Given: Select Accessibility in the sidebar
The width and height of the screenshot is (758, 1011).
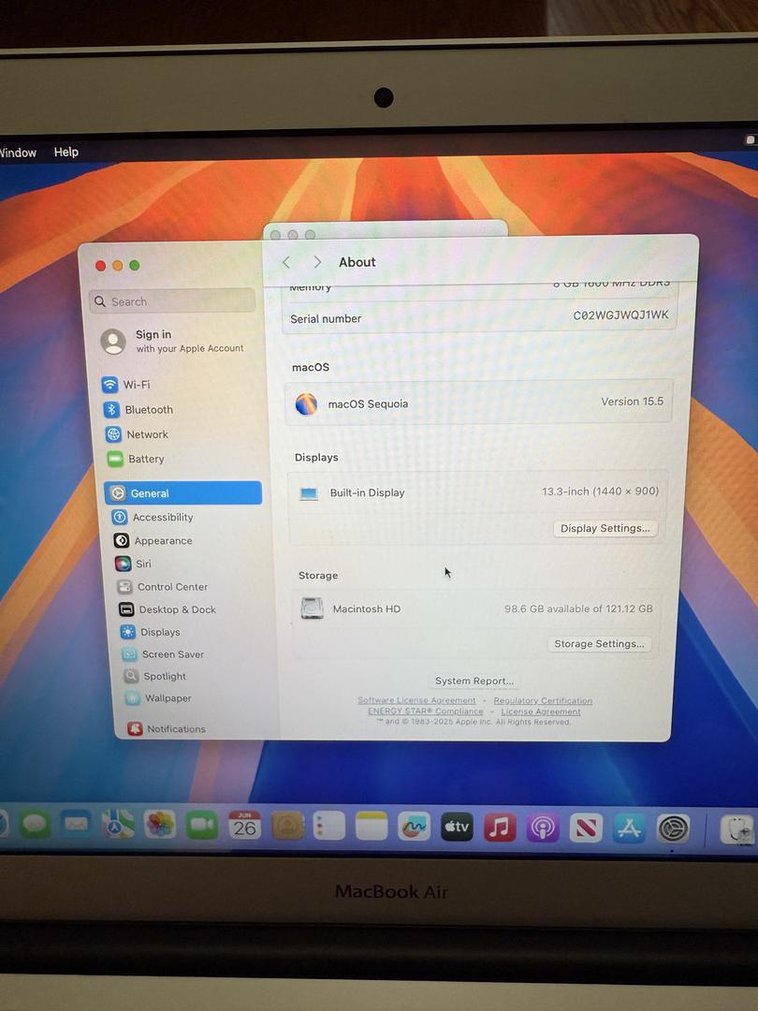Looking at the screenshot, I should 162,518.
